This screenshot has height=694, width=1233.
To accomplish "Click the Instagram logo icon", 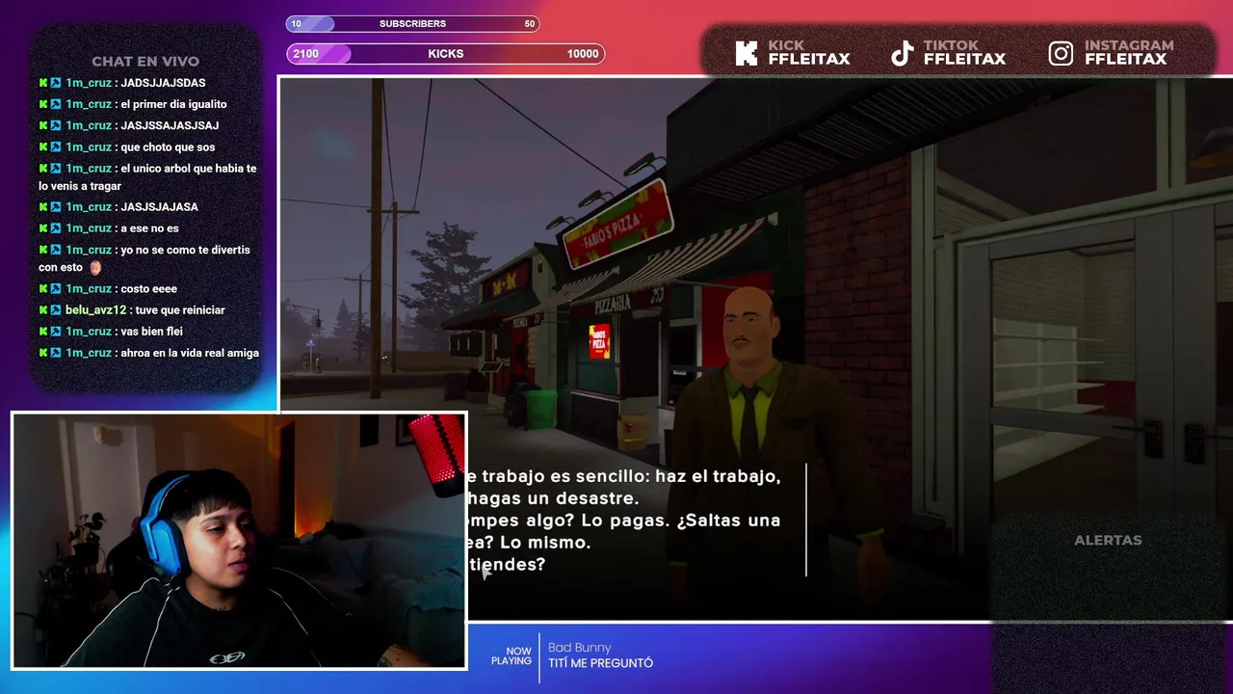I will pos(1061,53).
